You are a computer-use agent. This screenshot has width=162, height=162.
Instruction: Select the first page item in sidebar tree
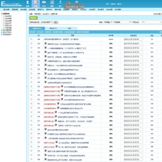(x=8, y=16)
